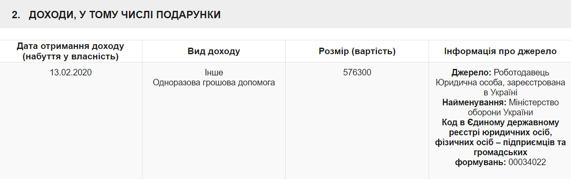Screen dimensions: 571x179
Task: Click the date 13.02.2020 cell
Action: [x=71, y=72]
